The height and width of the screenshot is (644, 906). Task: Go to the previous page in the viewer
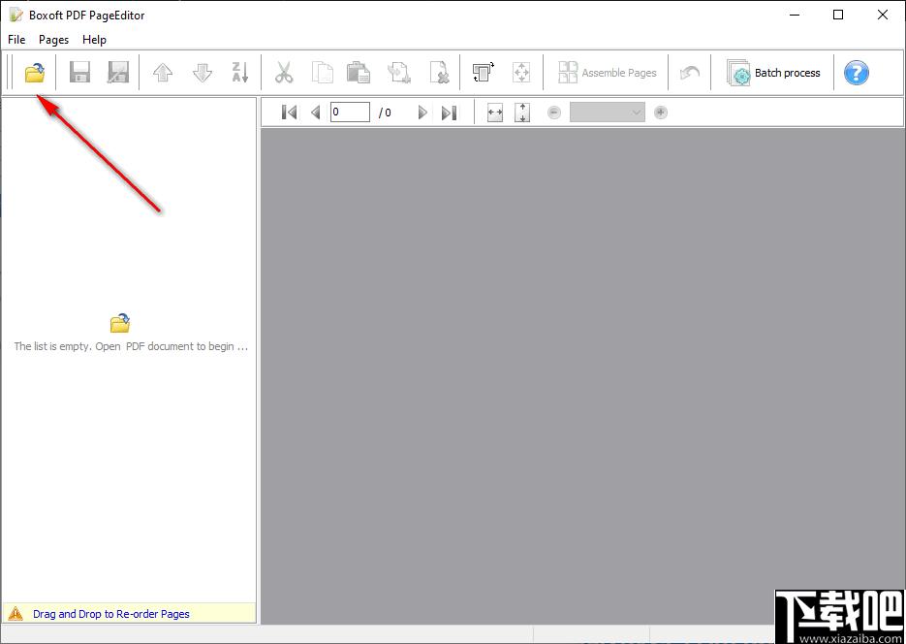point(316,113)
